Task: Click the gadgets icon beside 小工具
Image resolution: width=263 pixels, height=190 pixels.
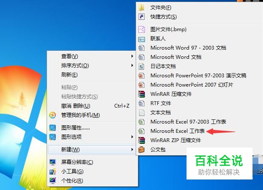Action: coord(53,172)
